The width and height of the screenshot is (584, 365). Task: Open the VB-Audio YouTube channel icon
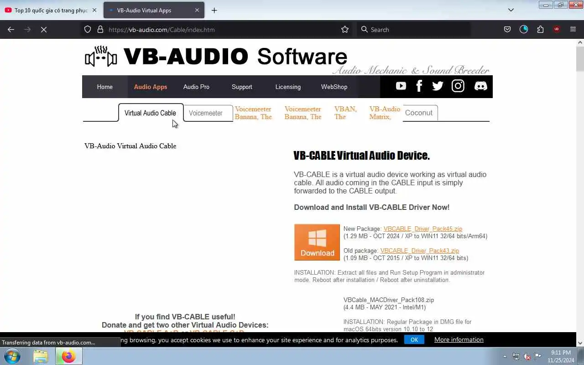tap(401, 86)
